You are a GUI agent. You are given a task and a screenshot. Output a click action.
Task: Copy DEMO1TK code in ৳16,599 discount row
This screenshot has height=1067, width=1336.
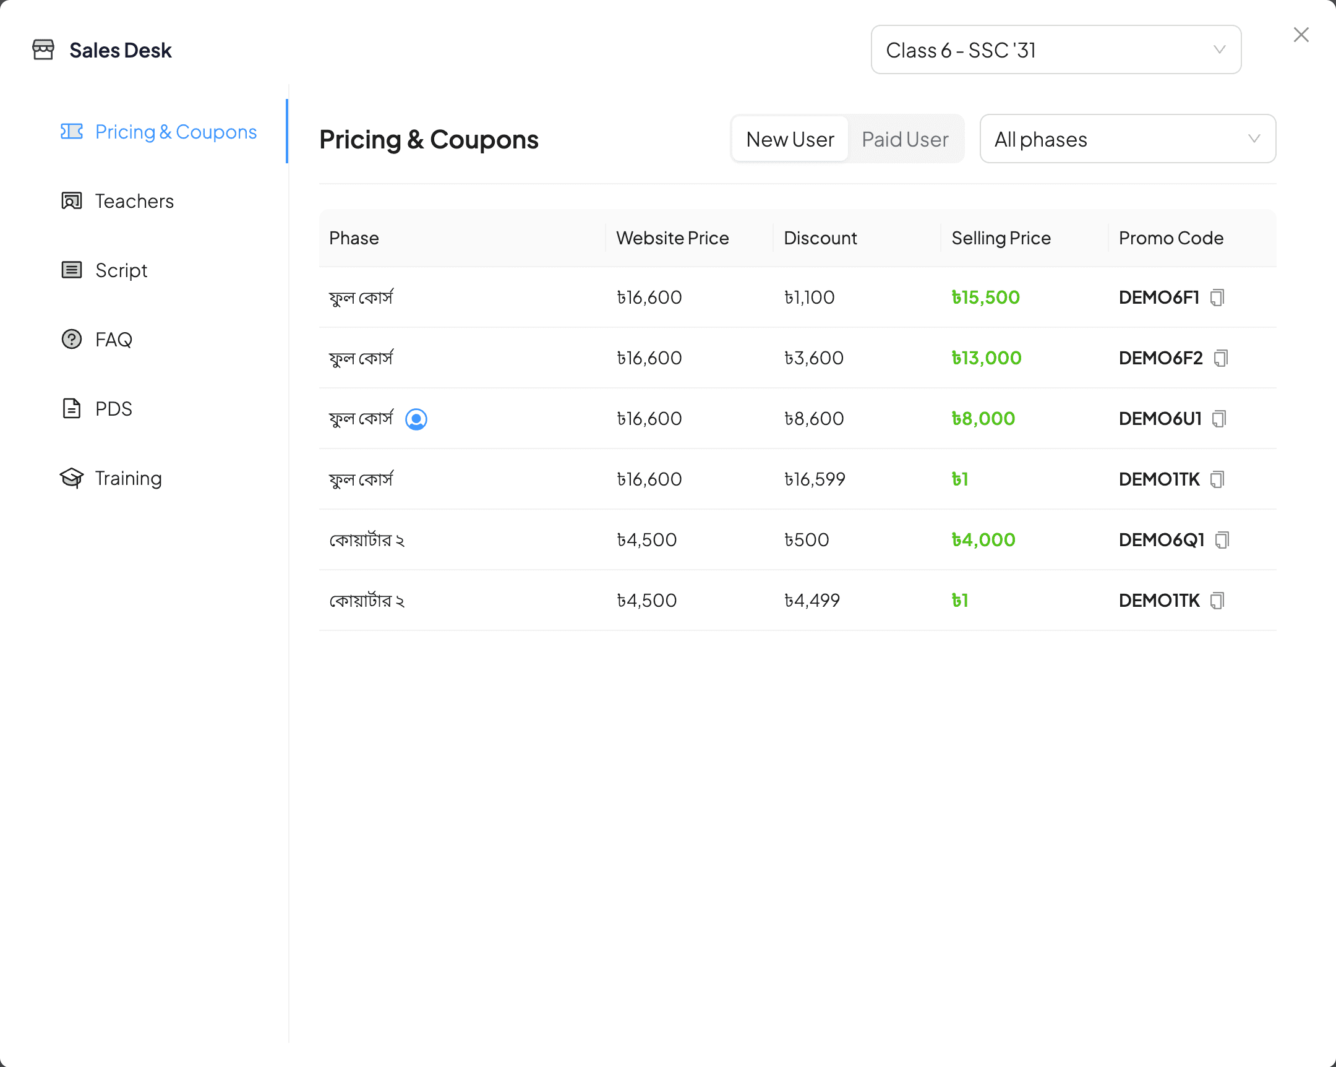coord(1217,479)
